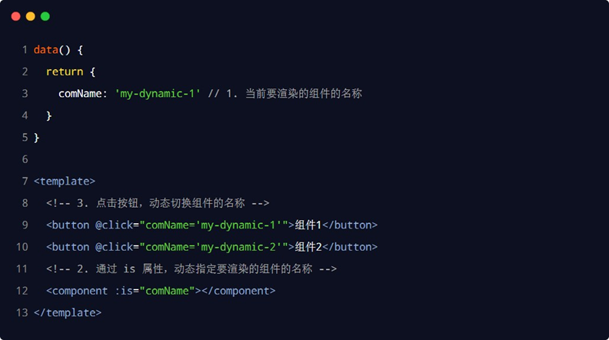Click line number 1 in the gutter
This screenshot has height=340, width=609.
[x=25, y=50]
